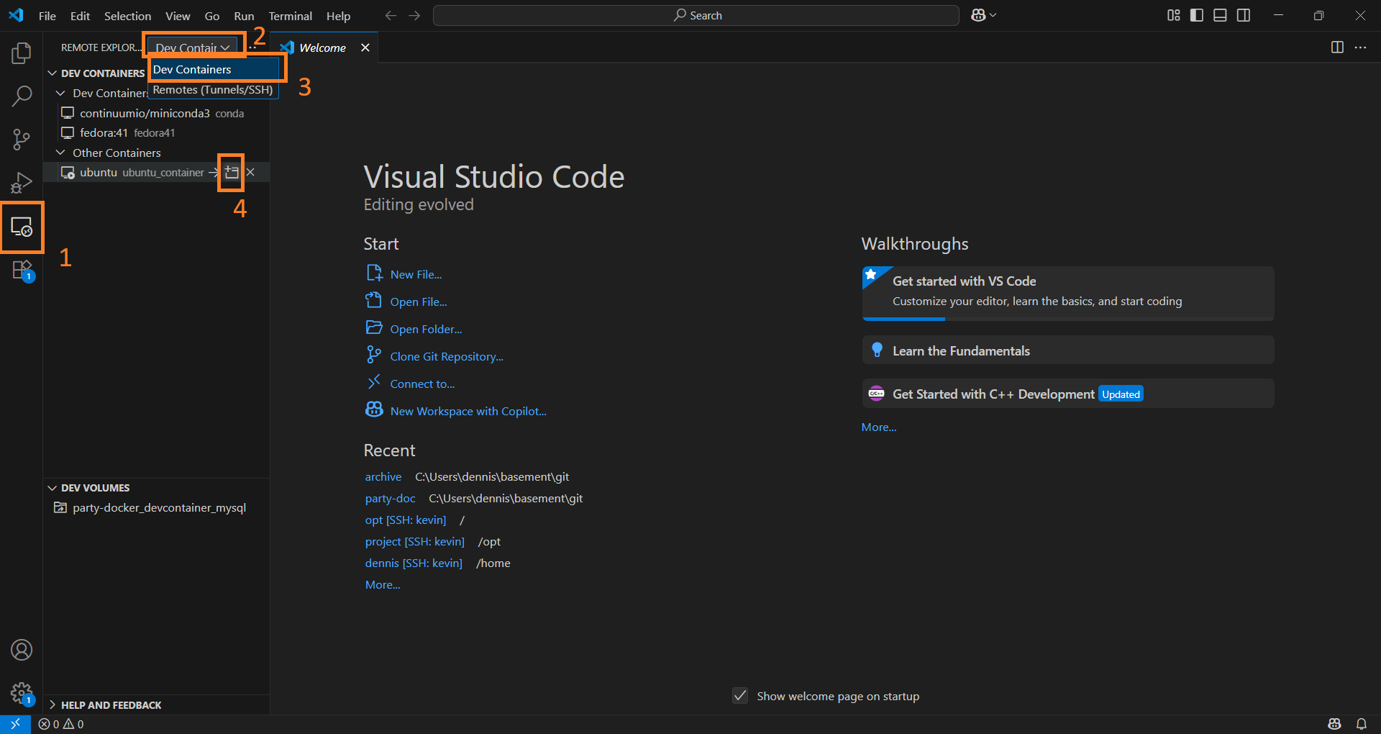The height and width of the screenshot is (734, 1381).
Task: Open the Source Control view
Action: tap(22, 139)
